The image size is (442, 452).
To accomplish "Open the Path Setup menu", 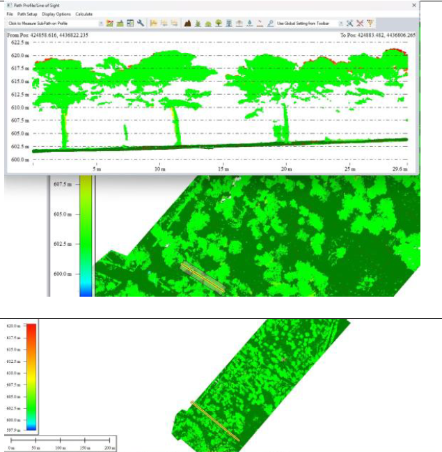I will click(27, 14).
